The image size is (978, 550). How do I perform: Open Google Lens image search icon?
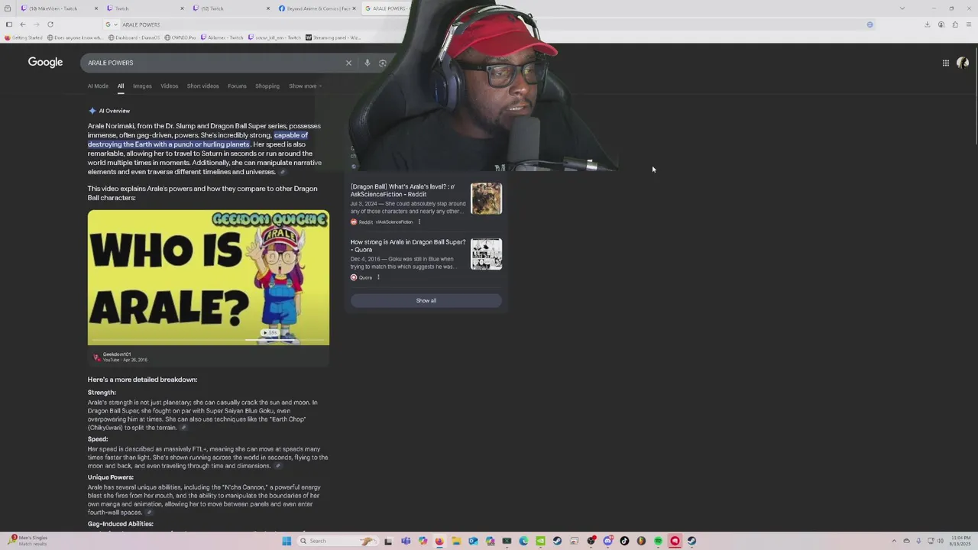pyautogui.click(x=383, y=63)
